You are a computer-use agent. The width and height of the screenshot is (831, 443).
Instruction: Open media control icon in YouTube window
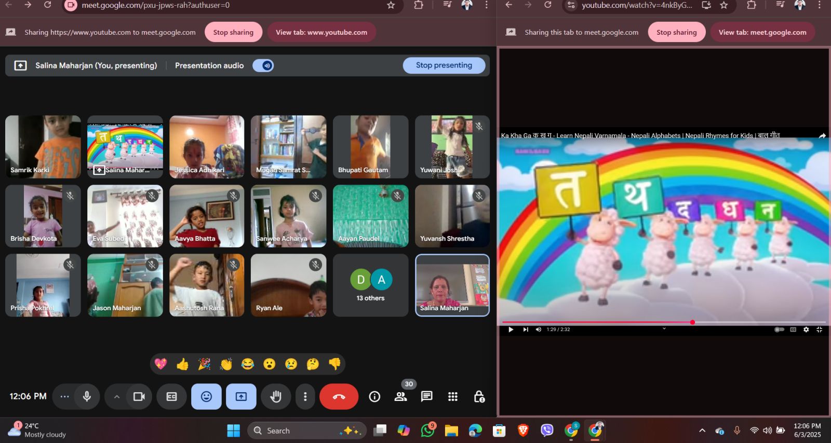pyautogui.click(x=780, y=5)
